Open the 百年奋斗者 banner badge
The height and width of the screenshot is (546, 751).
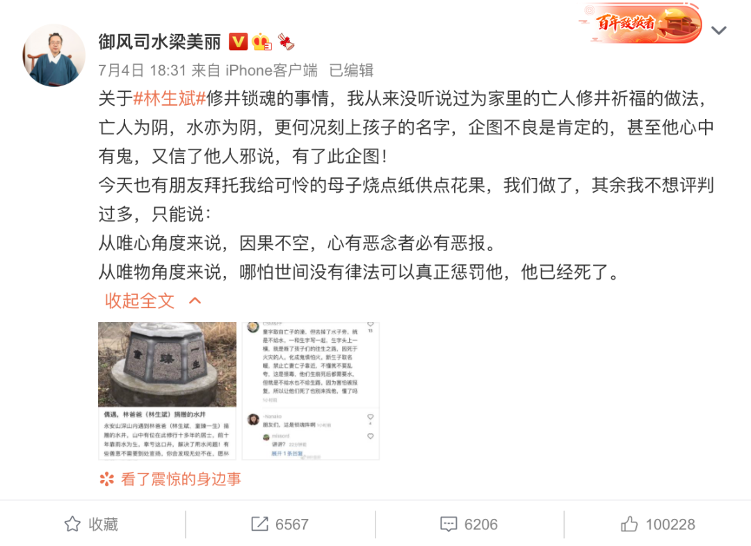[x=641, y=23]
